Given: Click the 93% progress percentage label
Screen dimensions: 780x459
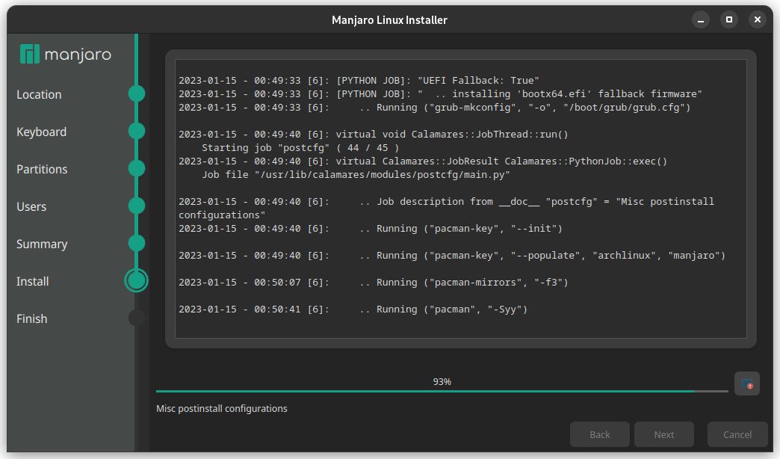Looking at the screenshot, I should (442, 382).
